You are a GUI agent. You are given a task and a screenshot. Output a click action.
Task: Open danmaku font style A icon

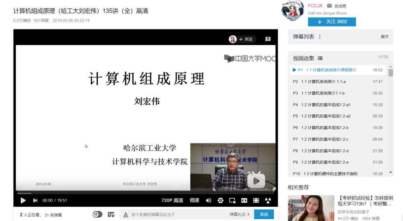tap(125, 214)
